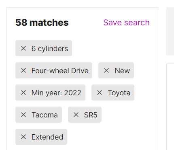Select the SR5 chip label
This screenshot has height=150, width=174.
[91, 115]
